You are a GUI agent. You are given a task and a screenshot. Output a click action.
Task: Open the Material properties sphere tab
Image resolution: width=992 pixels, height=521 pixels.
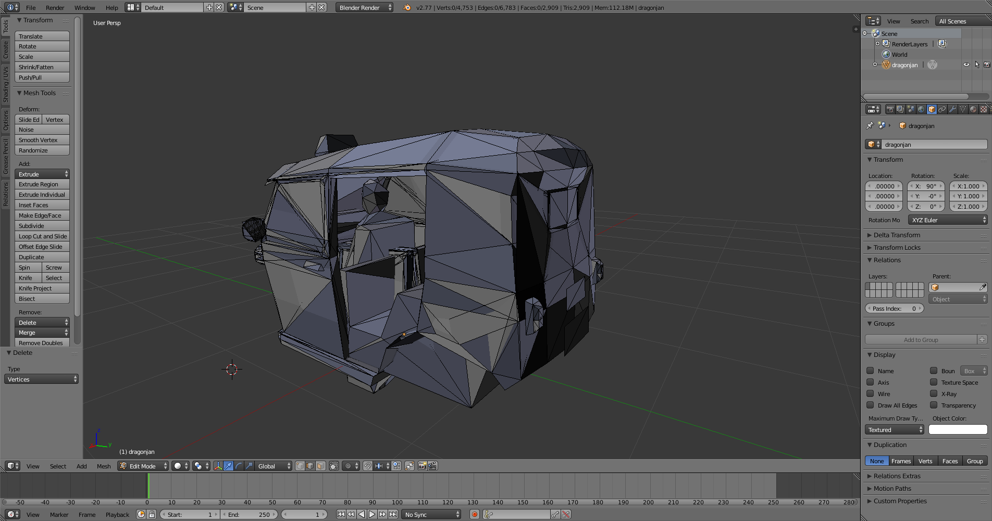click(x=973, y=109)
